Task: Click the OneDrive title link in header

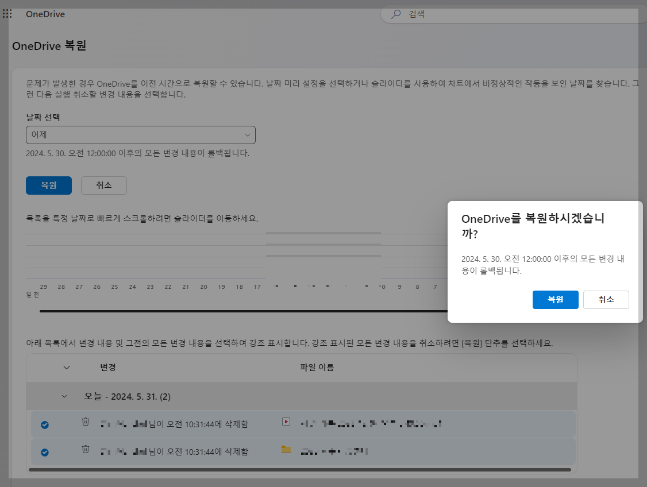Action: point(45,14)
